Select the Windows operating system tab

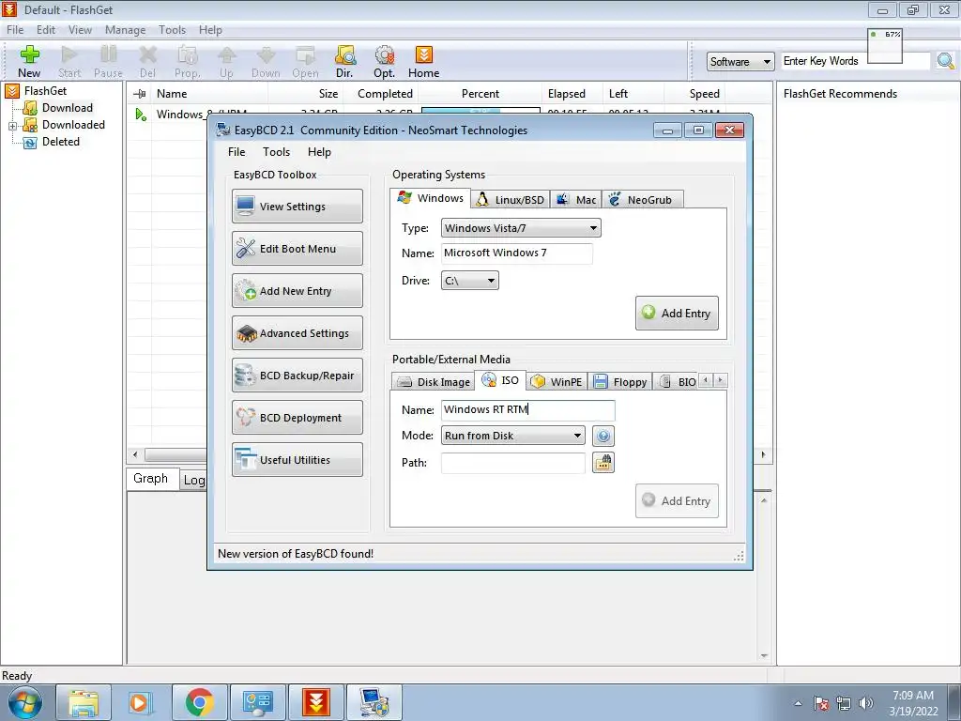coord(430,198)
